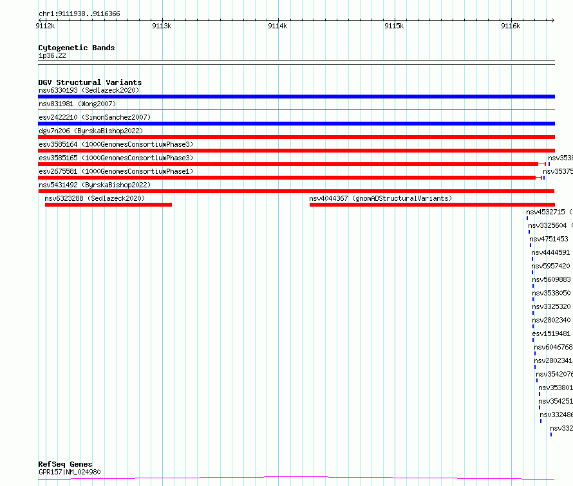Viewport: 573px width, 486px height.
Task: Click the nsv4044367 (gnomADStructuralVariants) label
Action: (380, 198)
